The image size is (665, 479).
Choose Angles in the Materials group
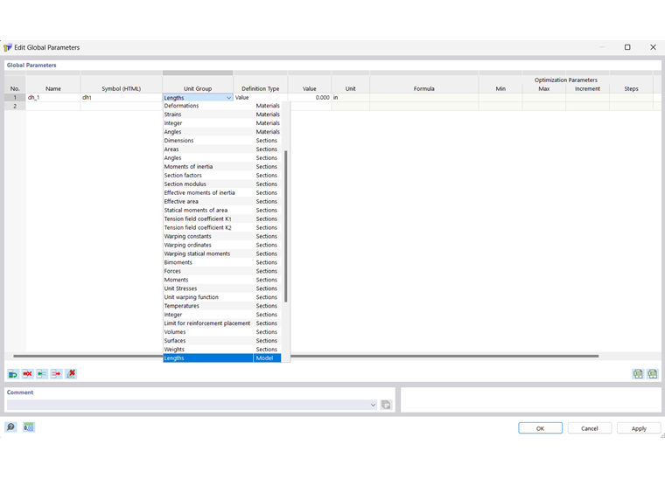click(221, 132)
